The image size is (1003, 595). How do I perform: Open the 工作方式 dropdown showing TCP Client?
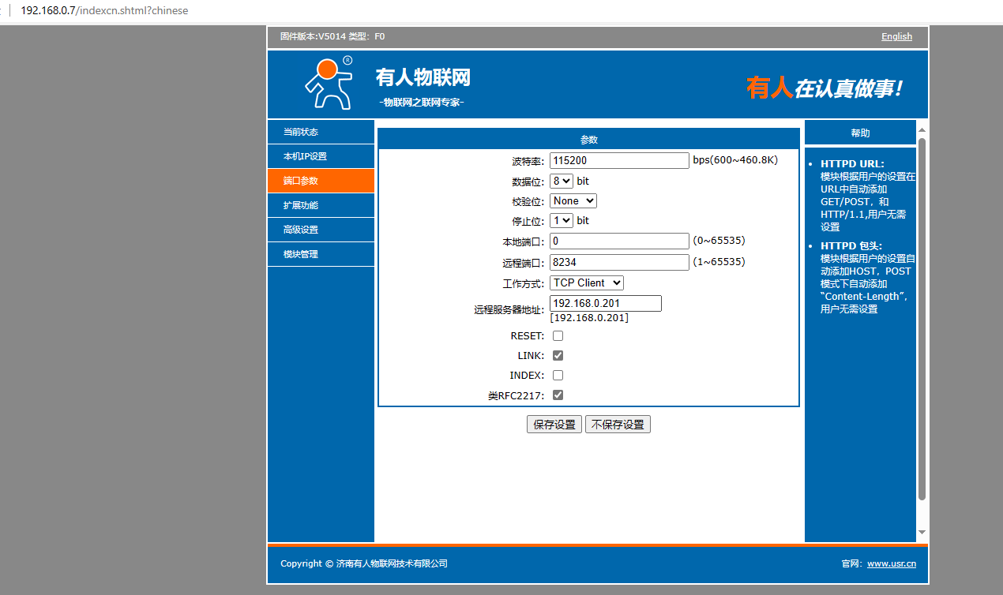pos(587,283)
